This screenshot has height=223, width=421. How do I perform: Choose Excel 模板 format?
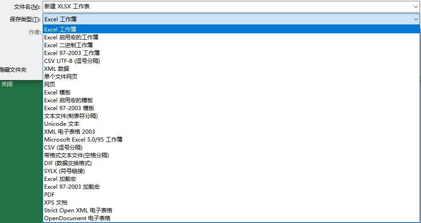[231, 92]
